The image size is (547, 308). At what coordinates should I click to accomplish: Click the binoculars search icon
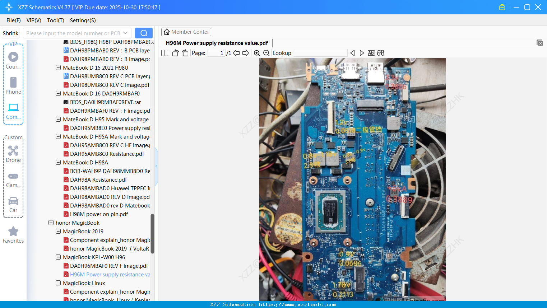[x=381, y=53]
